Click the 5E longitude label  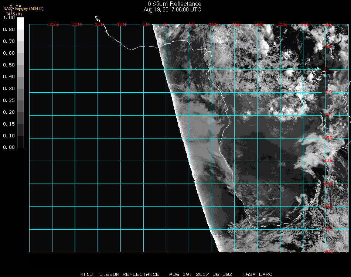click(192, 24)
